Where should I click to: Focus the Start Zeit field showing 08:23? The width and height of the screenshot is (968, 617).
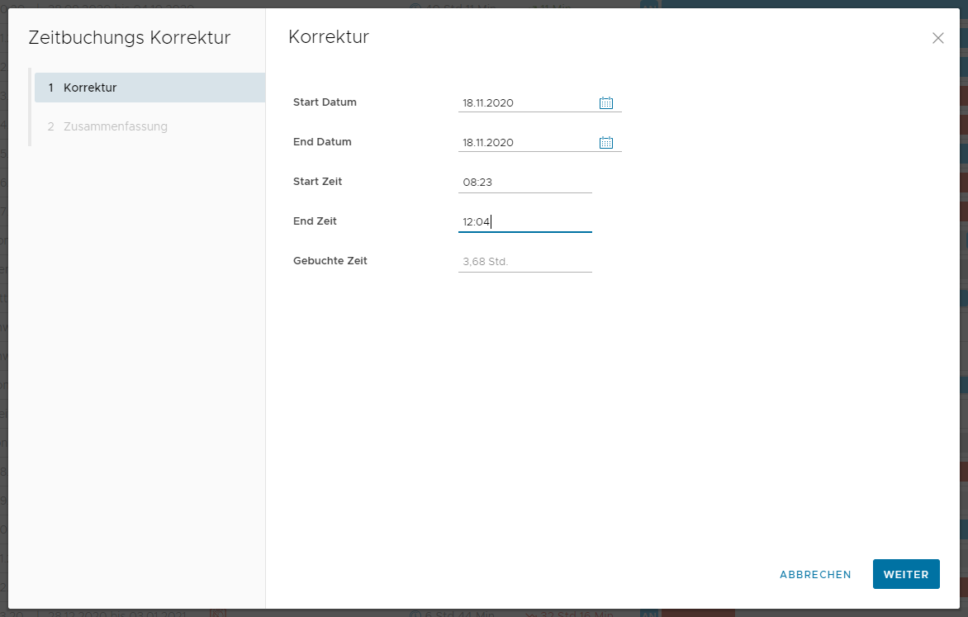coord(524,182)
